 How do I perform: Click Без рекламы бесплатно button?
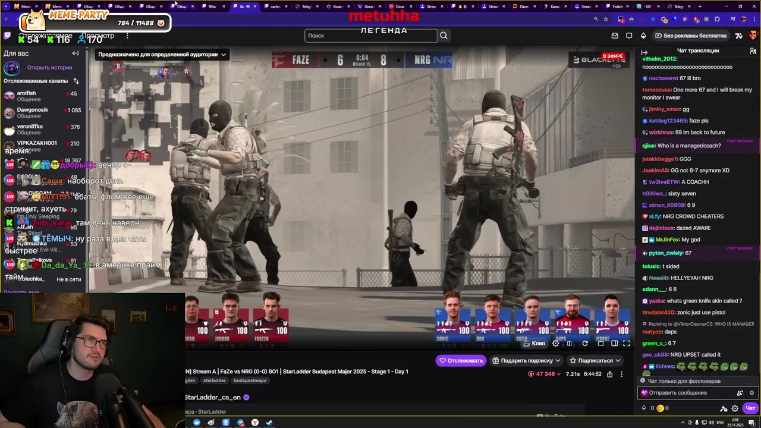(x=691, y=36)
